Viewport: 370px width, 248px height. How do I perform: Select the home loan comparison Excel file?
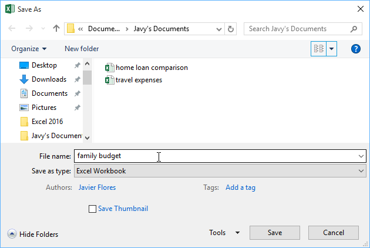(152, 68)
